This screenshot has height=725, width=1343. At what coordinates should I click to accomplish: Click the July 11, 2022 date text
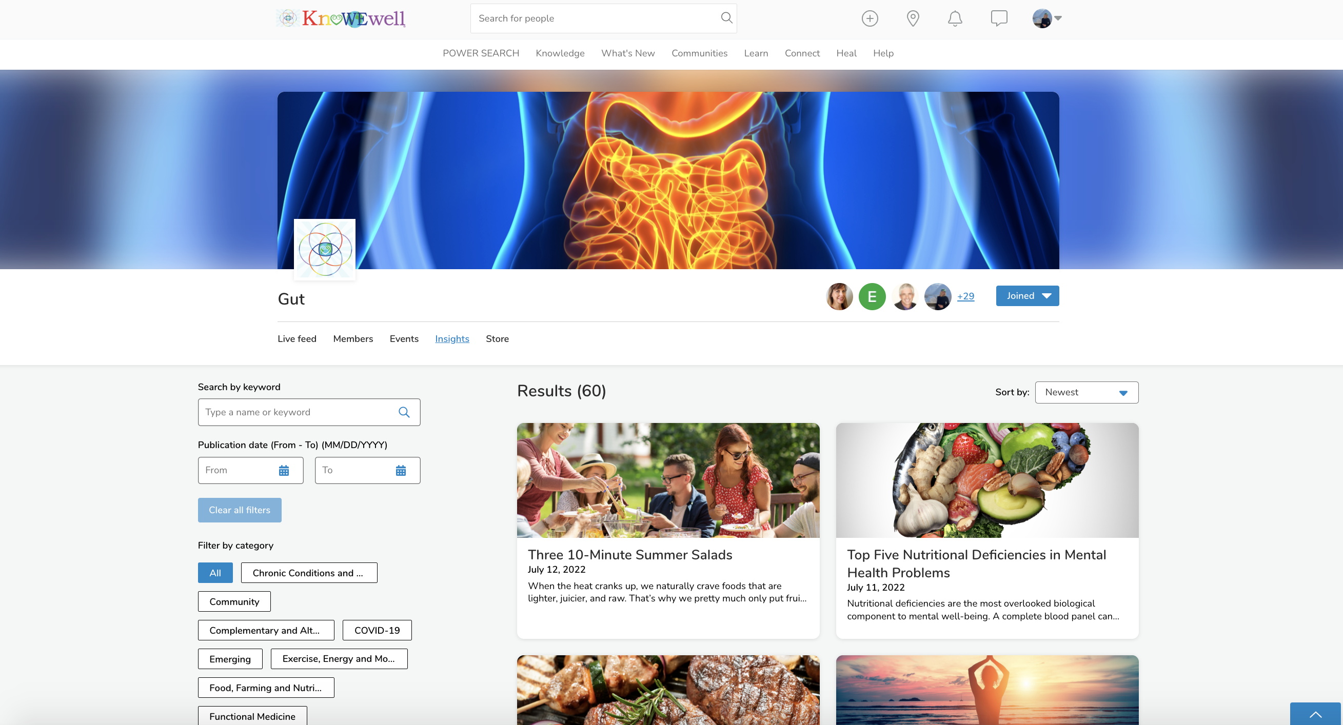tap(875, 588)
